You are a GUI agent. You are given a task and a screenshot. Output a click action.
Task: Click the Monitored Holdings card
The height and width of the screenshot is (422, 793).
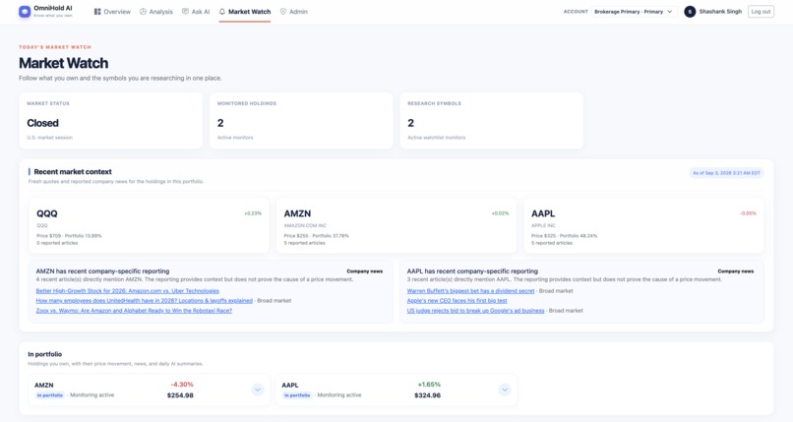(301, 120)
